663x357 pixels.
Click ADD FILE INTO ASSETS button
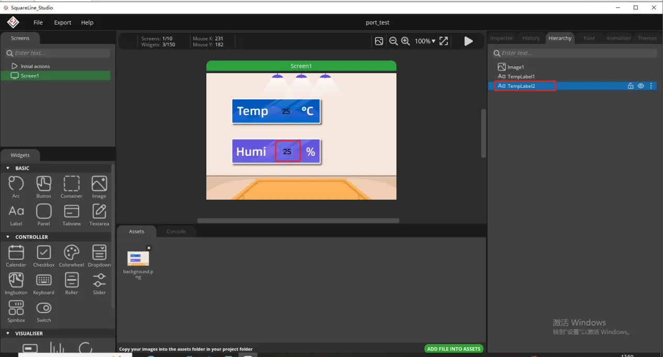click(454, 349)
